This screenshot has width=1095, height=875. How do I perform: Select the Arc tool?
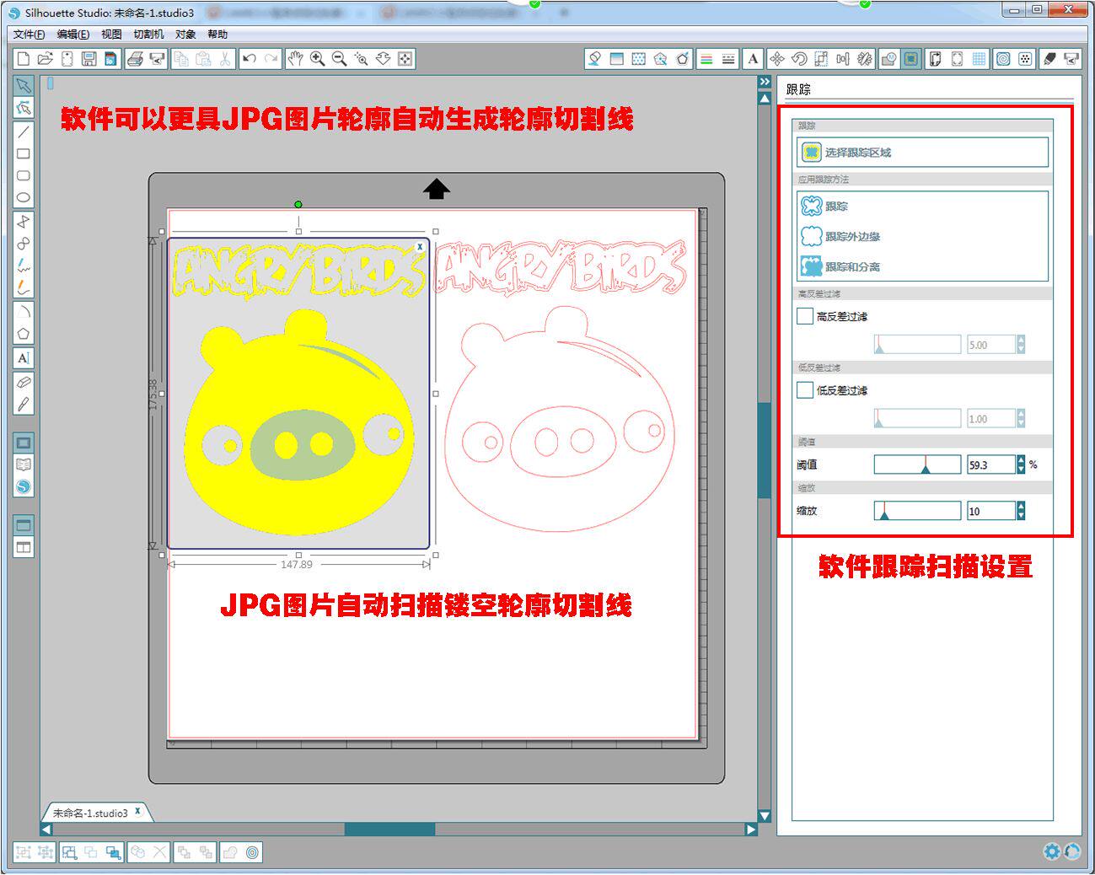click(24, 312)
